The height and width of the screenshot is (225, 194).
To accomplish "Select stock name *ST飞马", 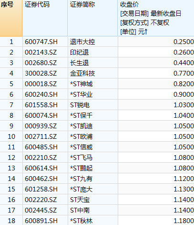I will pos(81,157).
